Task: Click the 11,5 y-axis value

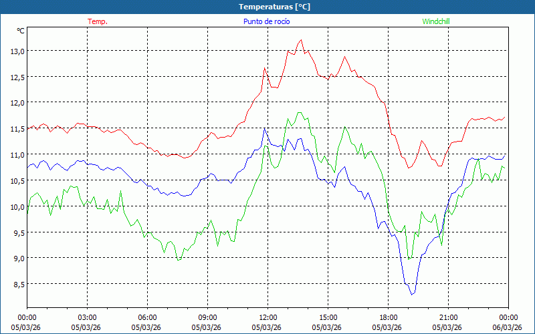Action: click(x=17, y=129)
